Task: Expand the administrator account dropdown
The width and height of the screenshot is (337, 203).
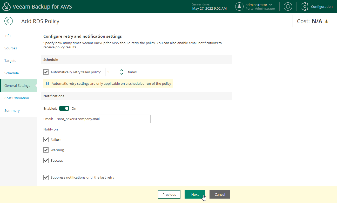Action: pyautogui.click(x=271, y=4)
